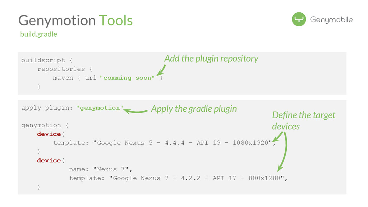
Task: Click the second red "device" keyword
Action: (49, 161)
